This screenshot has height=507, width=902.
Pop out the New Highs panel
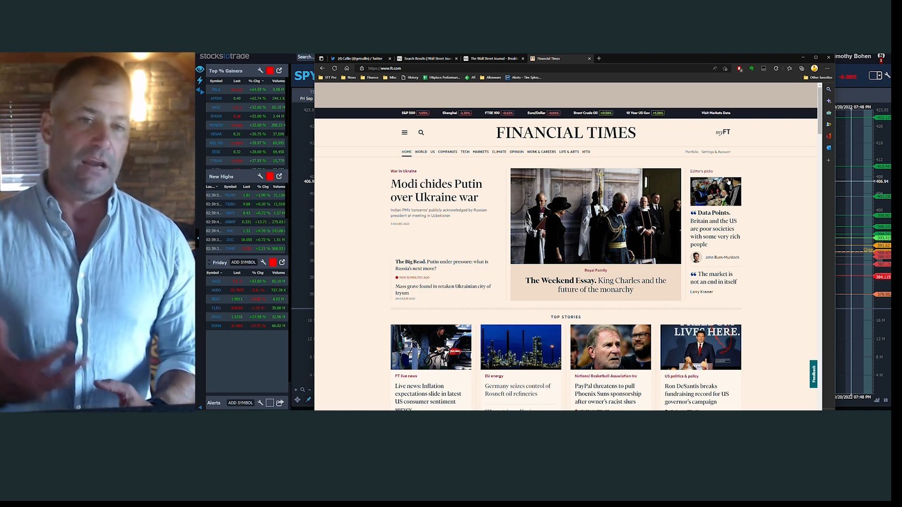pos(280,176)
